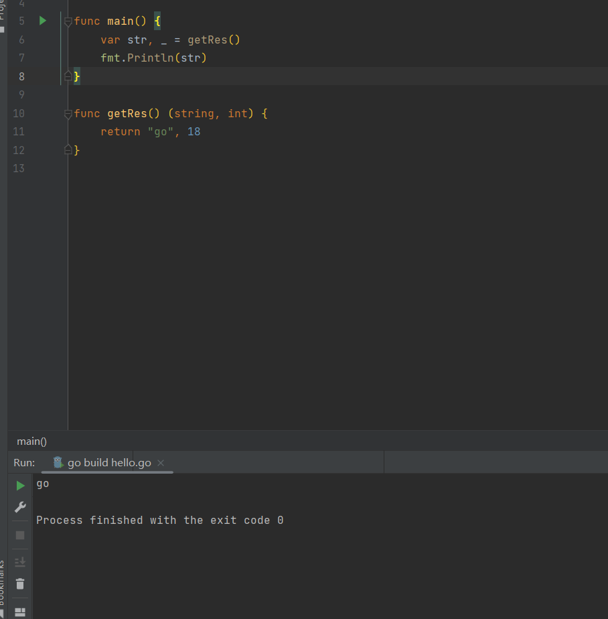The image size is (608, 619).
Task: Click getRes() call on line 6
Action: tap(214, 40)
